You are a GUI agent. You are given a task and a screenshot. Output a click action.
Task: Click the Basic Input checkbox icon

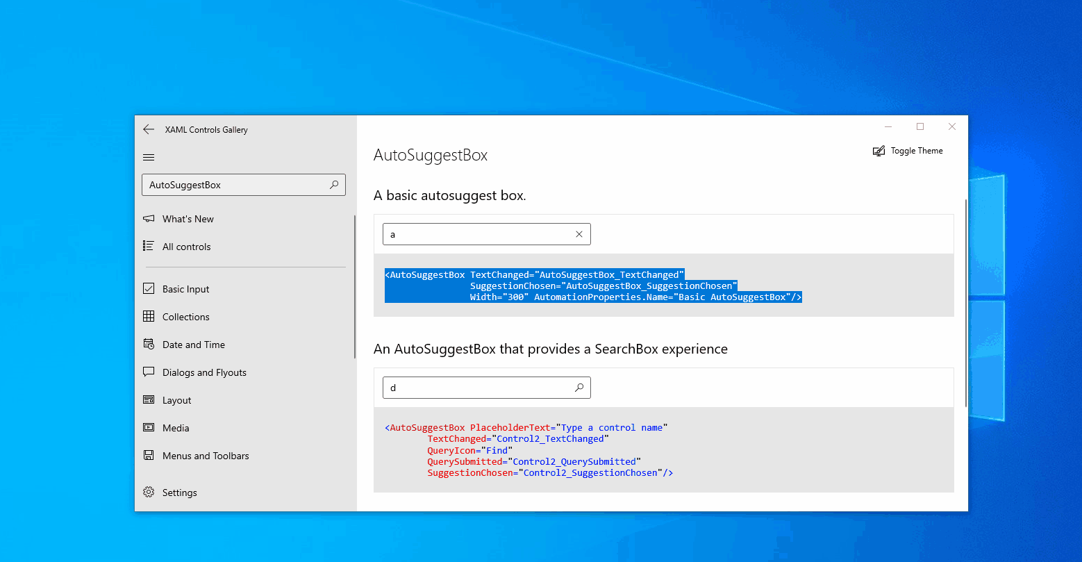coord(149,288)
